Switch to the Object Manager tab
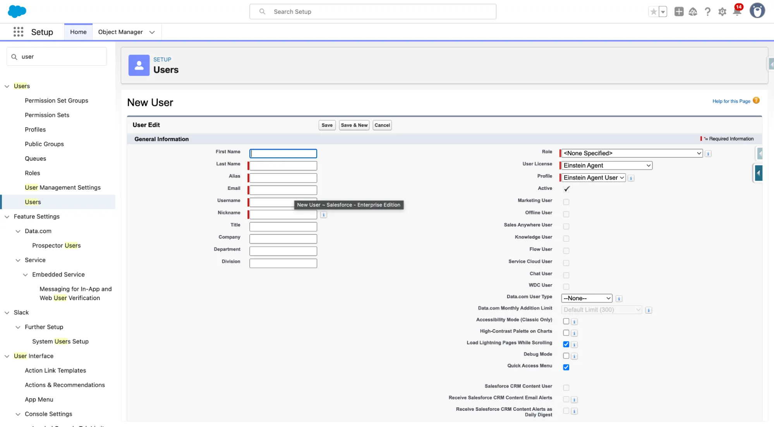774x427 pixels. [x=120, y=32]
